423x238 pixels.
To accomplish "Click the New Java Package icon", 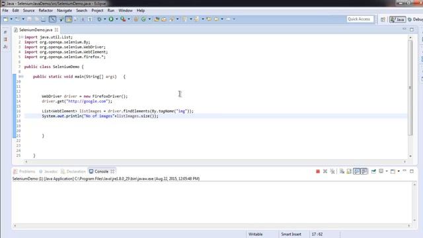I will point(136,19).
